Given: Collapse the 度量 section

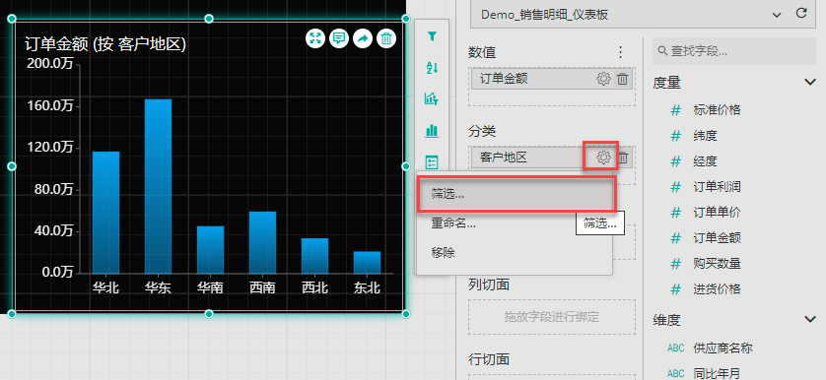Looking at the screenshot, I should (x=810, y=82).
